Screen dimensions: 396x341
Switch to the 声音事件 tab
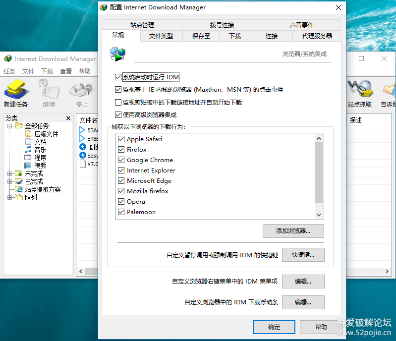pos(301,25)
